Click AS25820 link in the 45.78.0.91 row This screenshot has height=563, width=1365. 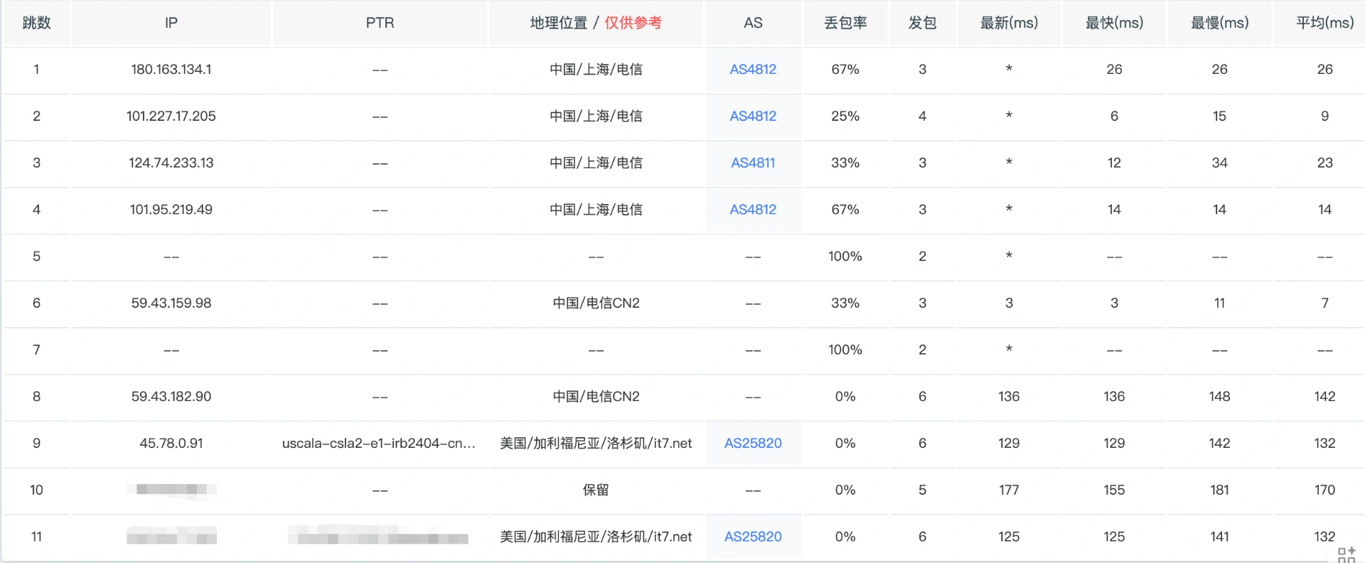[x=753, y=444]
